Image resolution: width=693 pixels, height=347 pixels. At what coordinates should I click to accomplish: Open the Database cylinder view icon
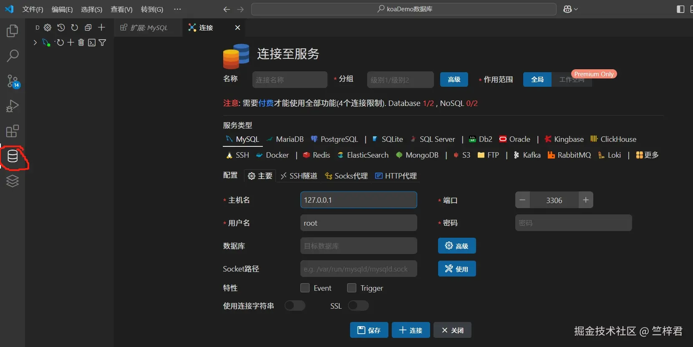13,156
